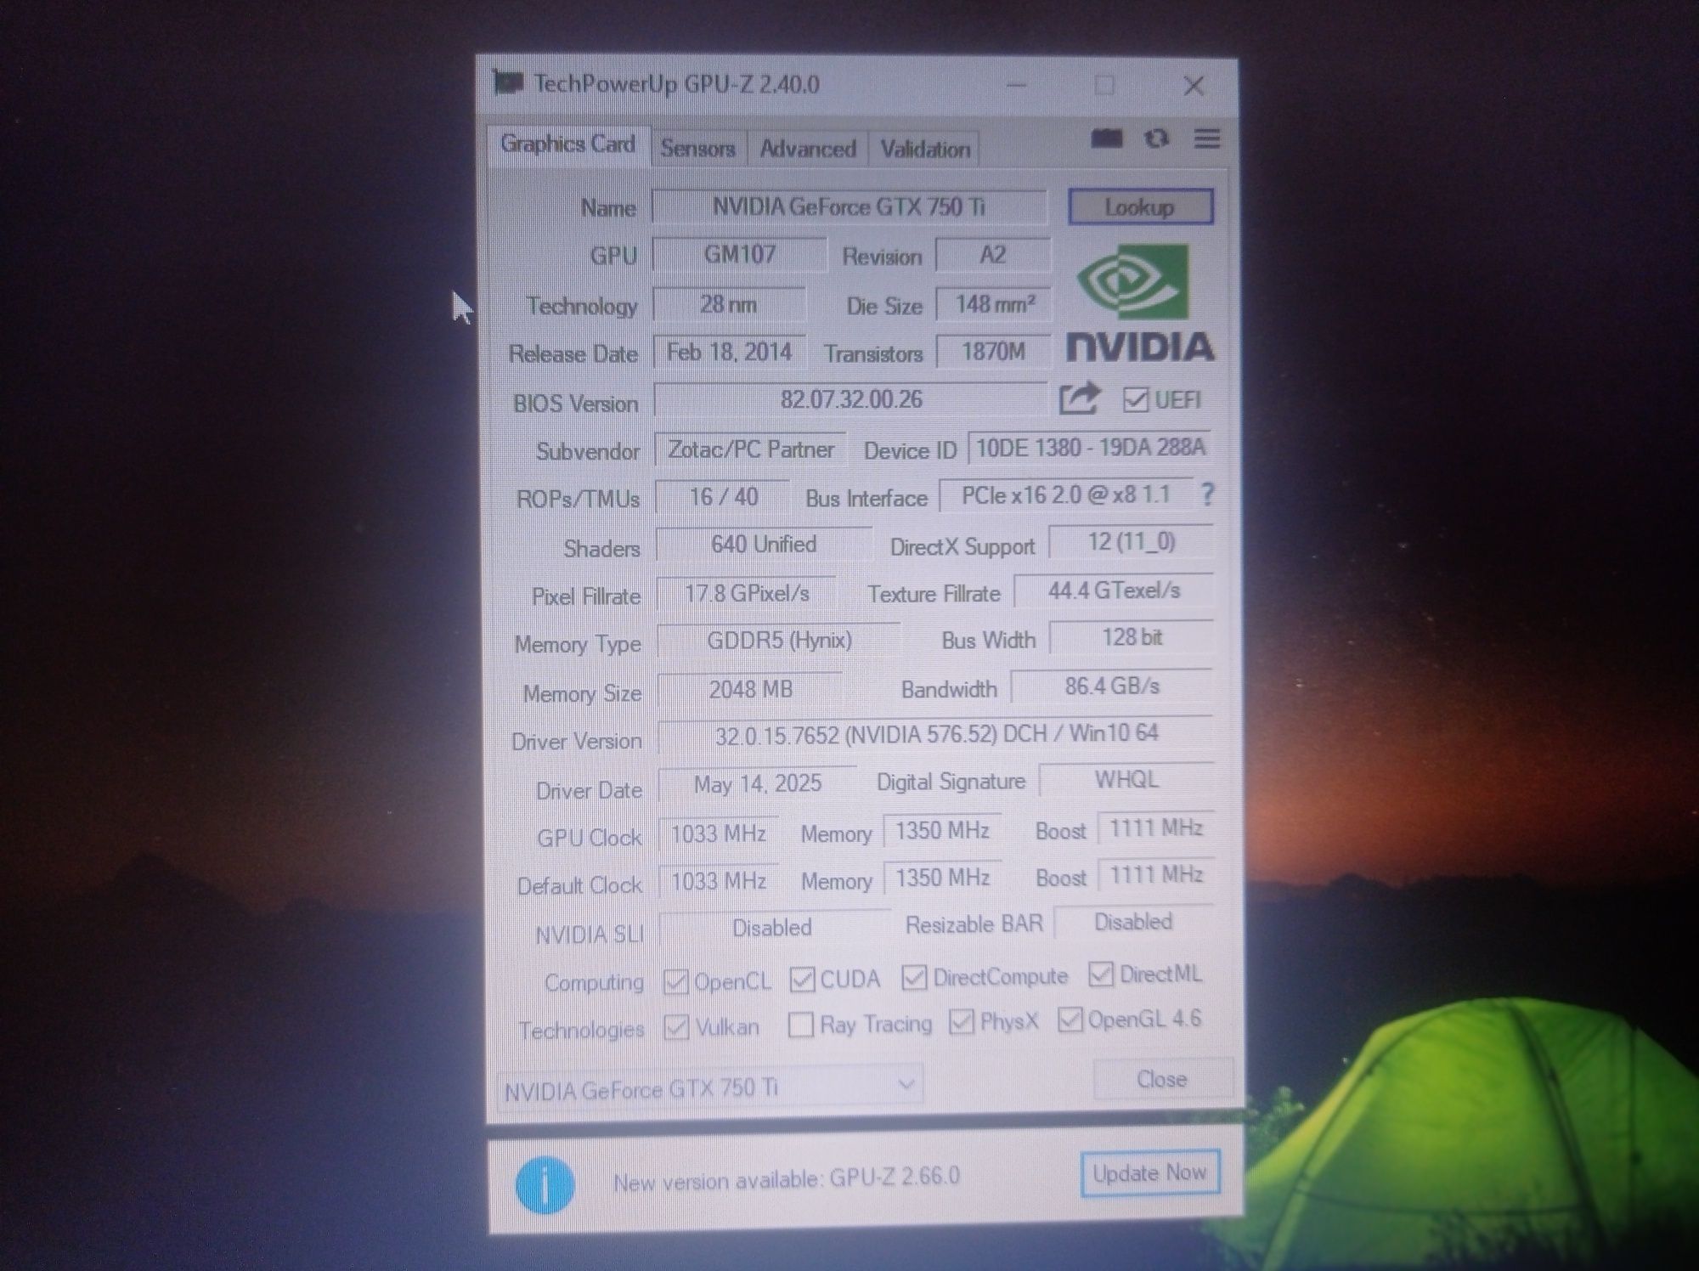Toggle the DirectCompute checkbox
The height and width of the screenshot is (1271, 1699).
(x=914, y=977)
